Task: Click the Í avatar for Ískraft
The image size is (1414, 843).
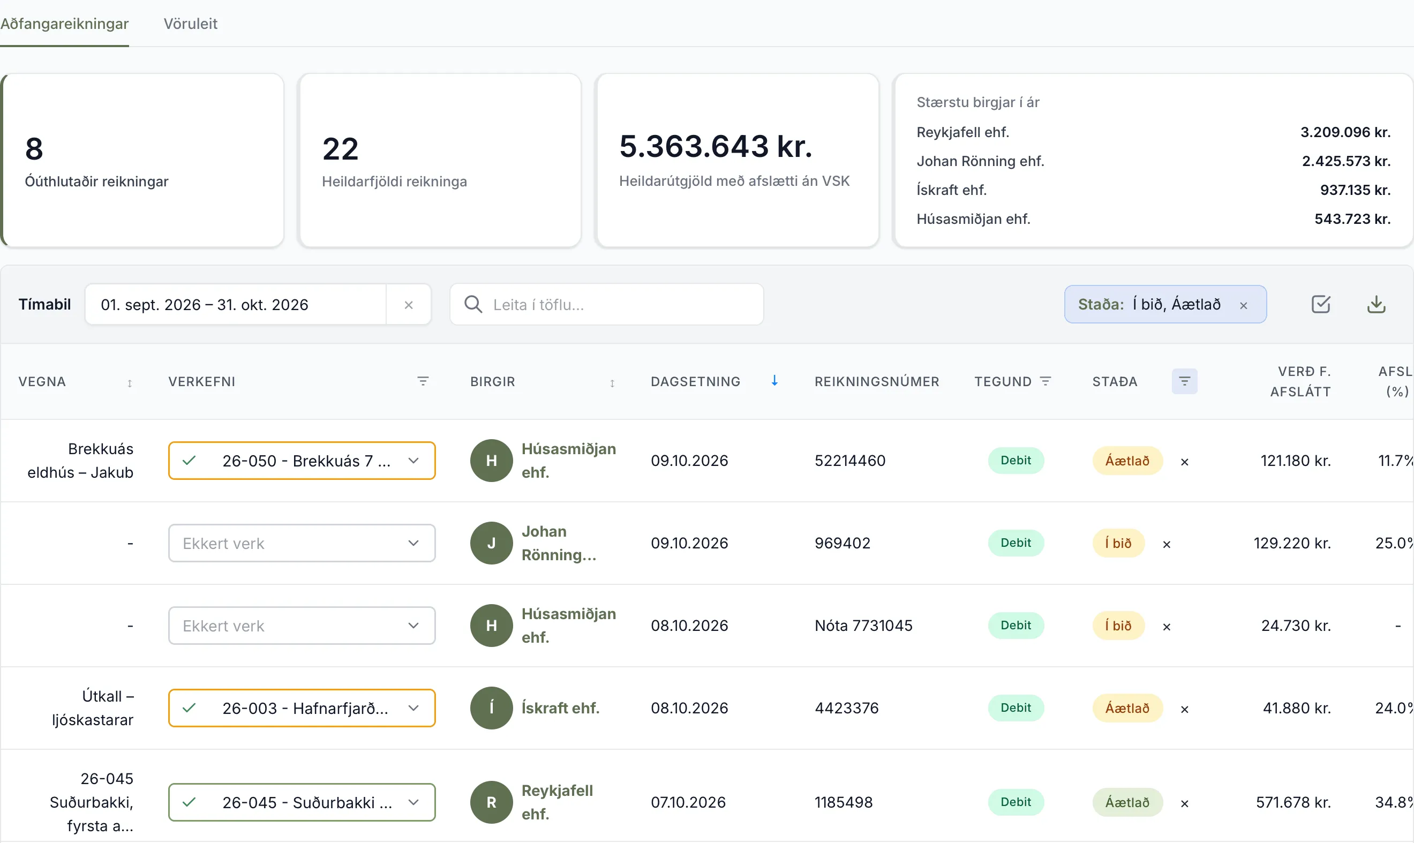Action: [x=491, y=708]
